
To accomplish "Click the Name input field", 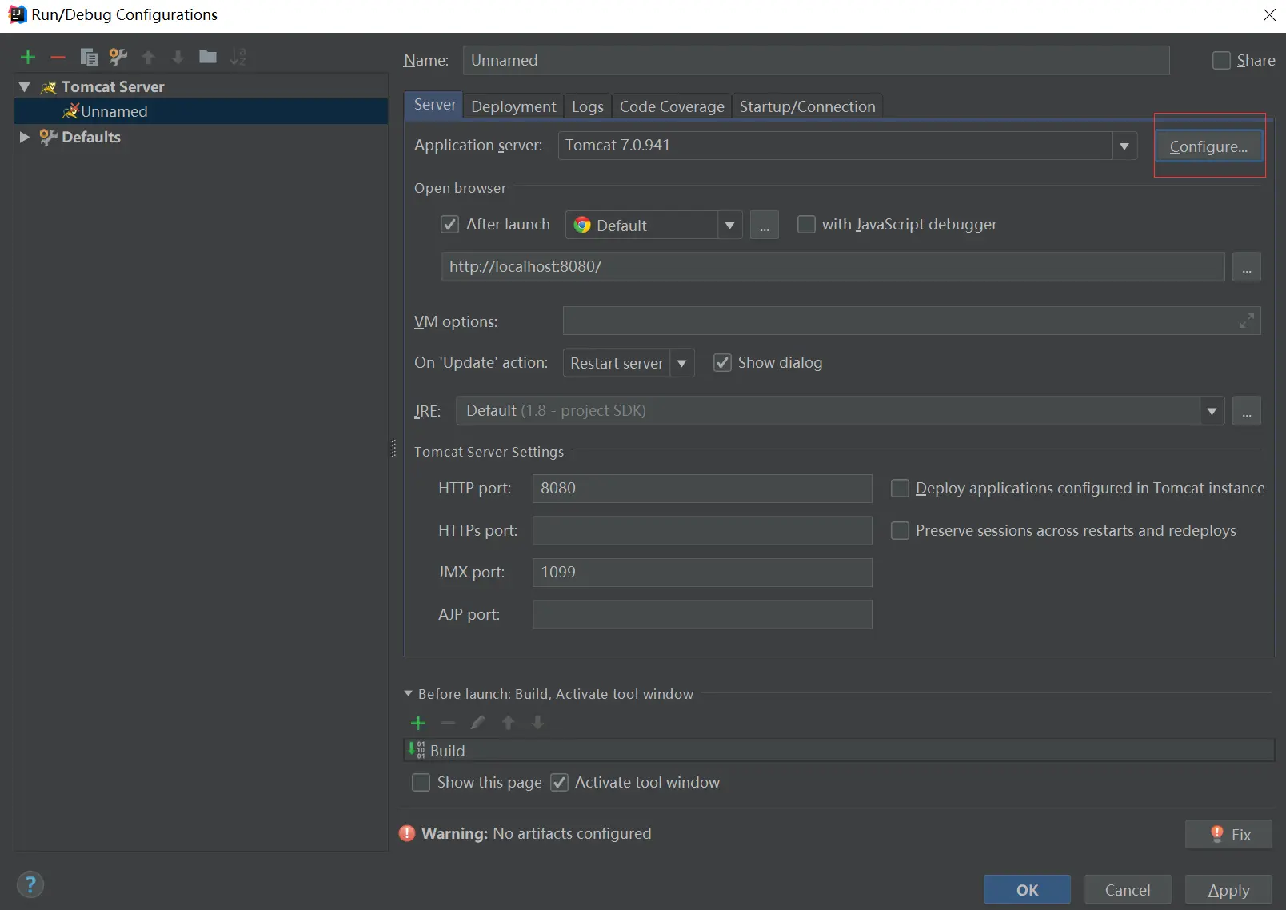I will pos(816,60).
